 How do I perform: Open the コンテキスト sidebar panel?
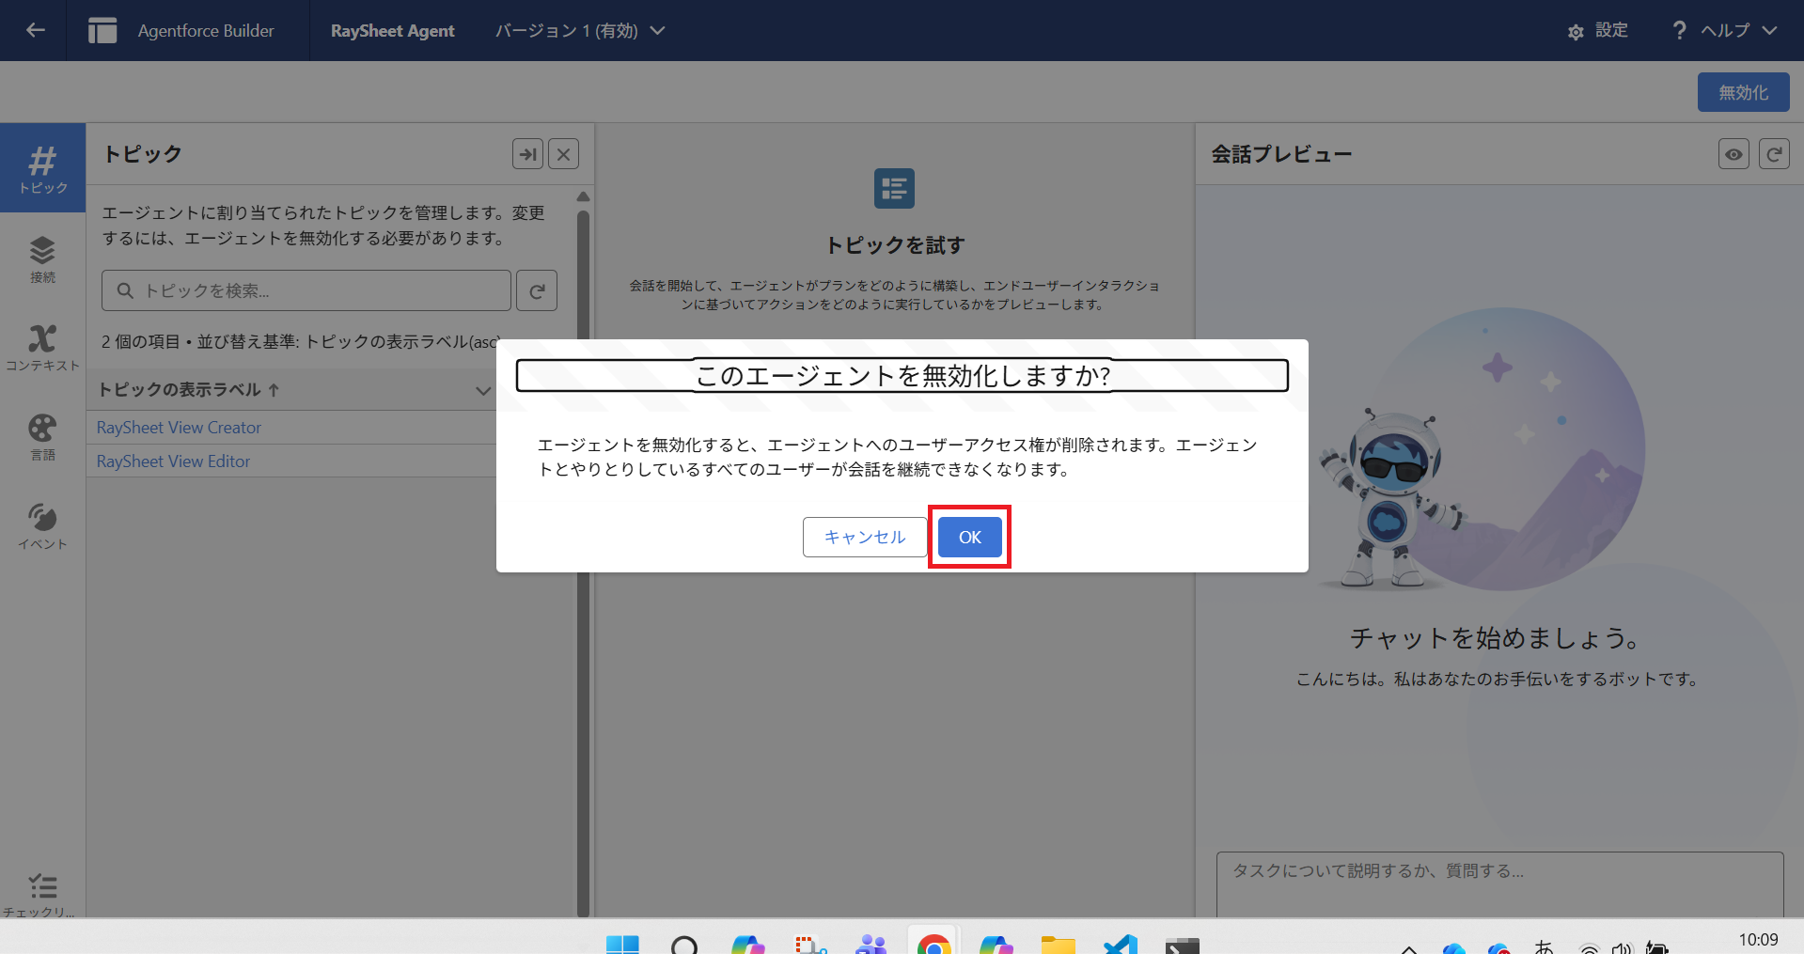click(42, 348)
